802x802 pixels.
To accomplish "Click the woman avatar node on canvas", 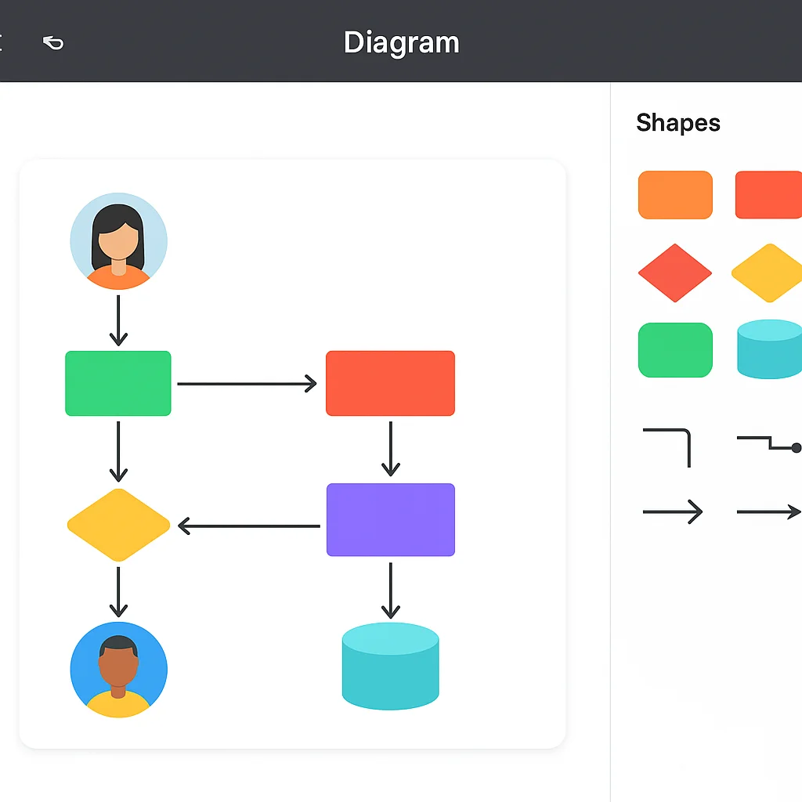I will click(118, 241).
